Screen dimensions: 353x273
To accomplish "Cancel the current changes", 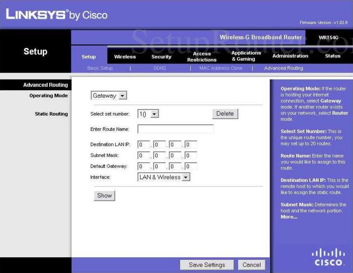I will point(252,265).
